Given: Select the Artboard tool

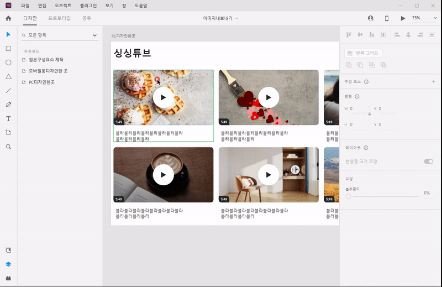Looking at the screenshot, I should tap(8, 132).
